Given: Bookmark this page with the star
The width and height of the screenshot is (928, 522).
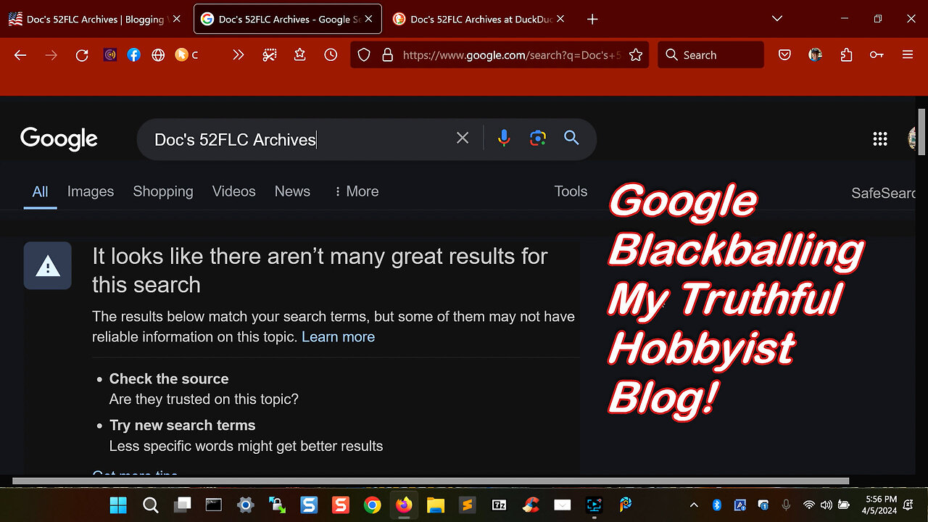Looking at the screenshot, I should pos(636,55).
